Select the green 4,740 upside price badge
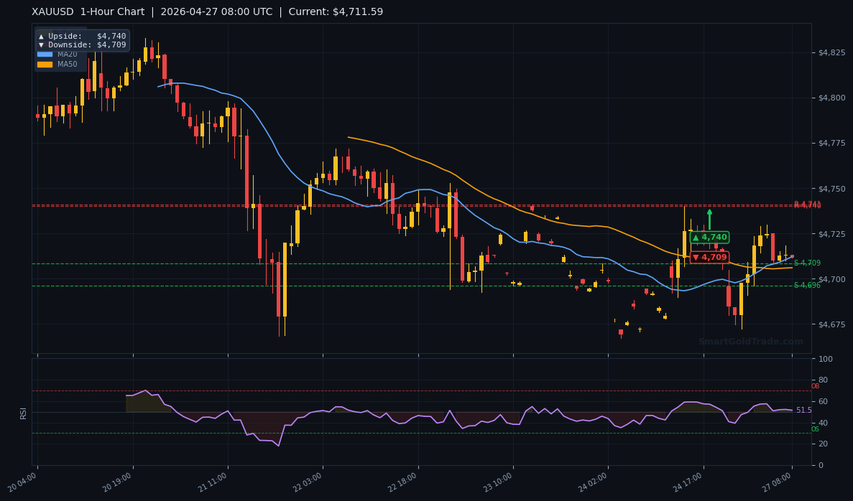Image resolution: width=853 pixels, height=501 pixels. coord(709,237)
